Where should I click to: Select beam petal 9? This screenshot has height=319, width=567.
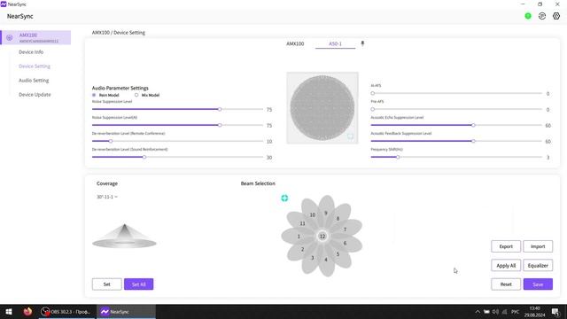tap(326, 213)
